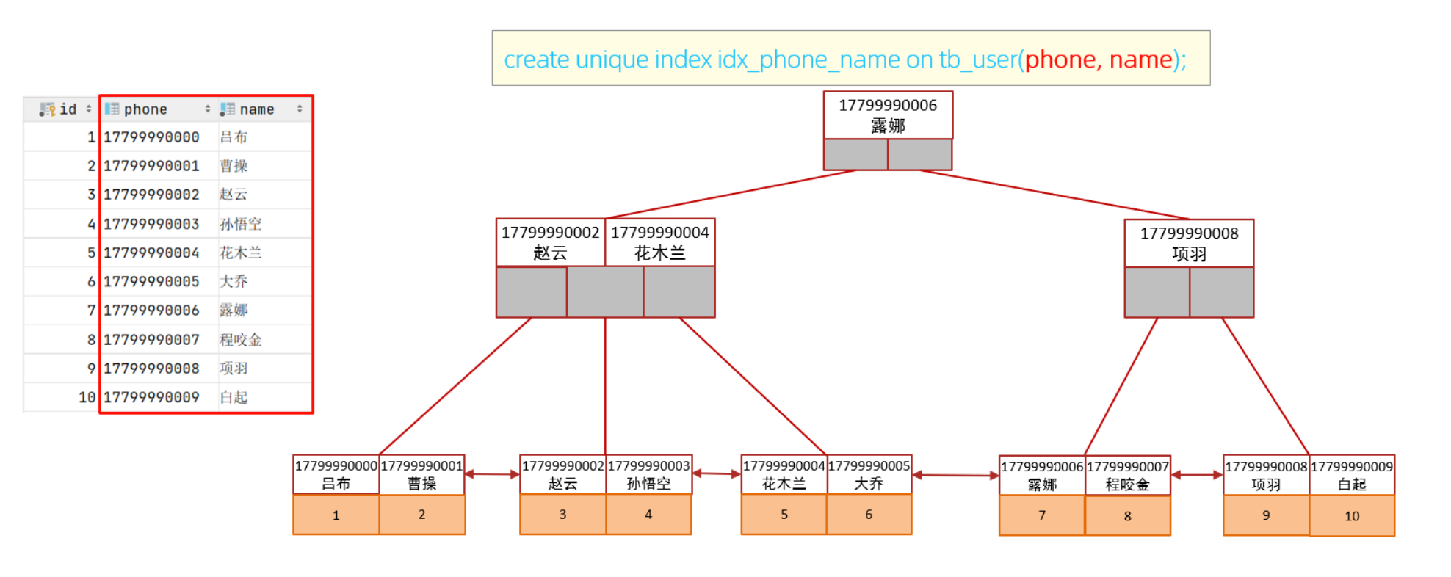
Task: Click leaf entry 17799990007 程咬金
Action: (x=1128, y=476)
